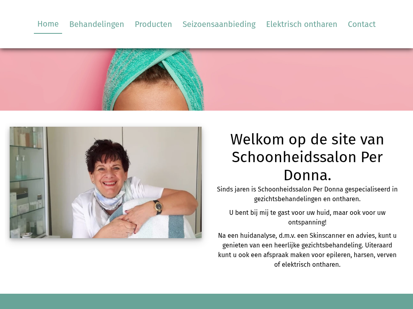
Task: Navigate to the Contact page
Action: click(362, 24)
